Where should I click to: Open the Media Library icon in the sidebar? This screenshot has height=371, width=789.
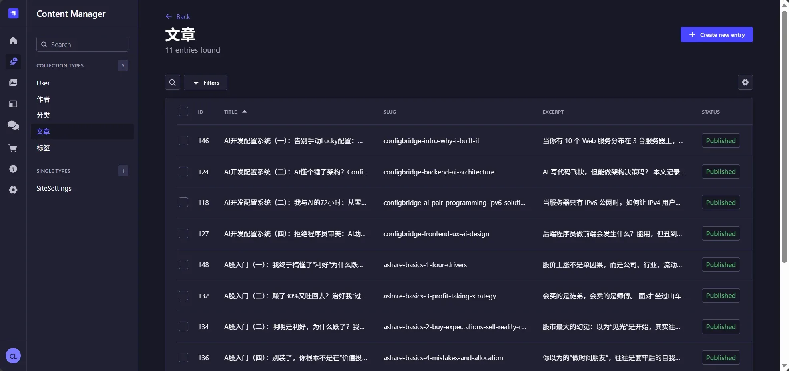13,83
